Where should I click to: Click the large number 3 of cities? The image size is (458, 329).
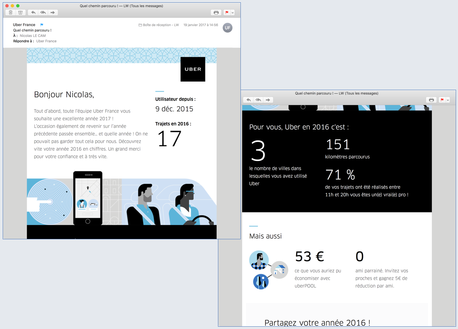click(258, 151)
